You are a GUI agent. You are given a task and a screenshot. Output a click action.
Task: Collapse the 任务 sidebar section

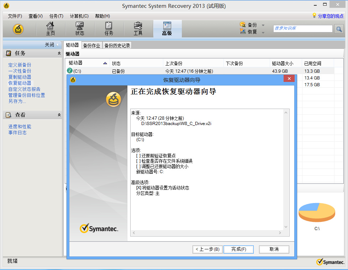point(59,53)
